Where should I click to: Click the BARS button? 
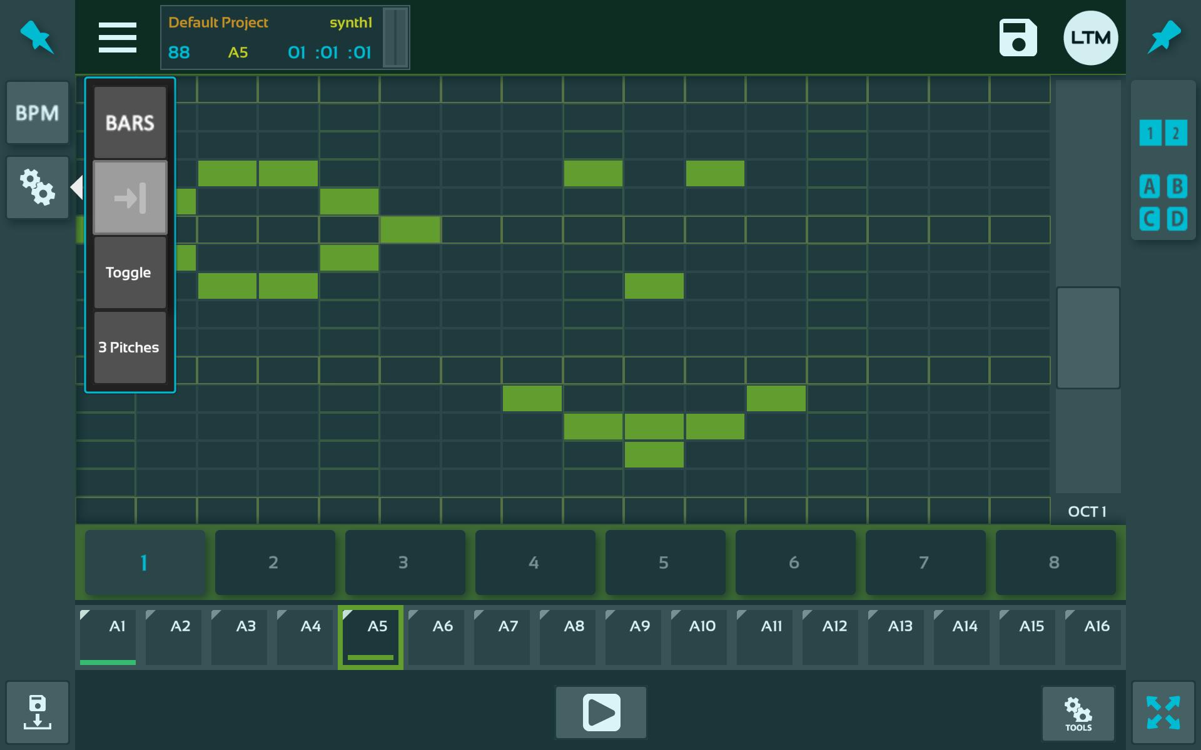click(x=130, y=122)
